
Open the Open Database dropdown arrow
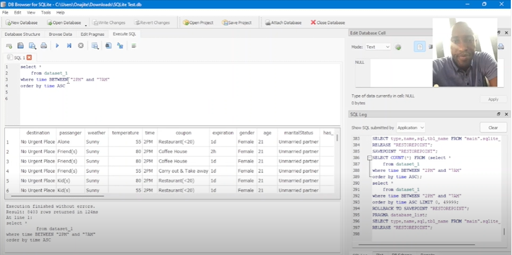click(86, 24)
